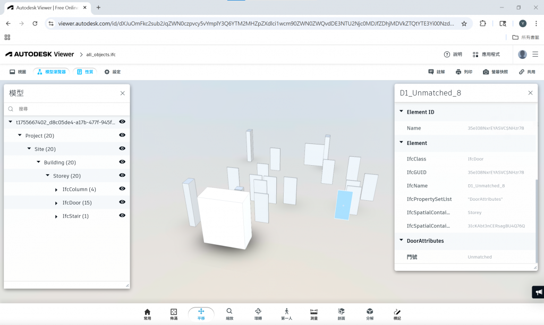Hide the IfcStair (1) group
The width and height of the screenshot is (544, 325).
point(122,216)
